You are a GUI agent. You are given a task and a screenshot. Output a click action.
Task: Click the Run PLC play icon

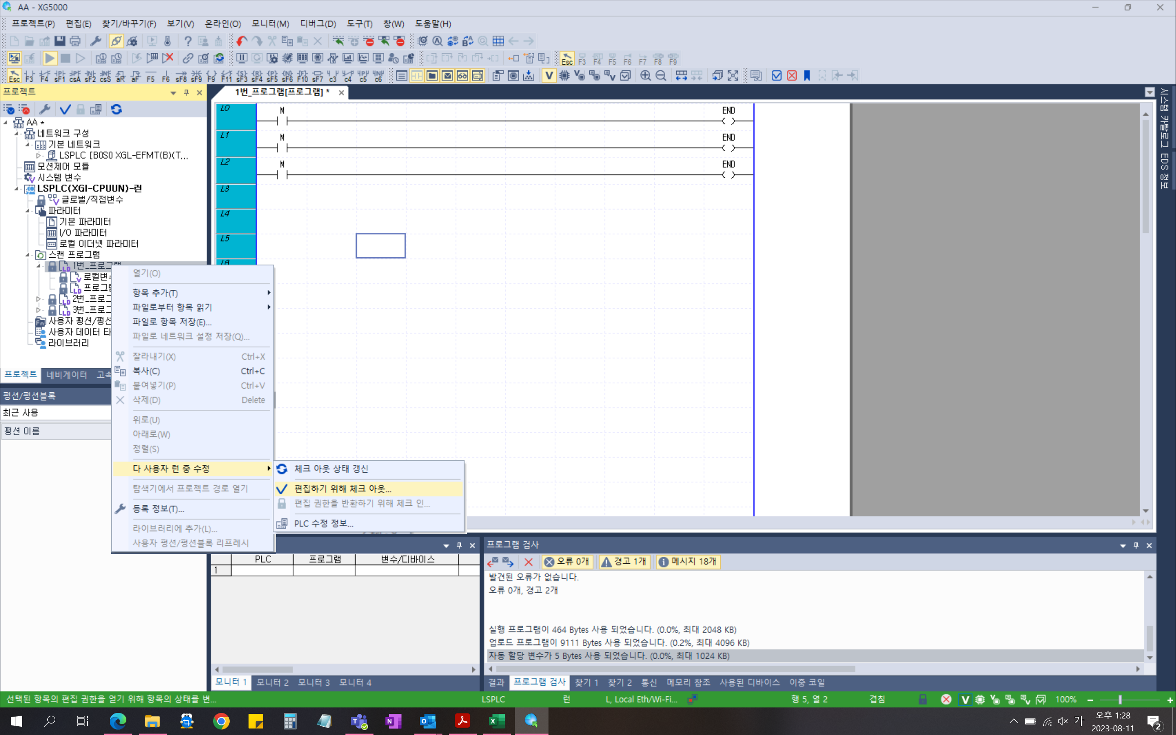pos(49,59)
